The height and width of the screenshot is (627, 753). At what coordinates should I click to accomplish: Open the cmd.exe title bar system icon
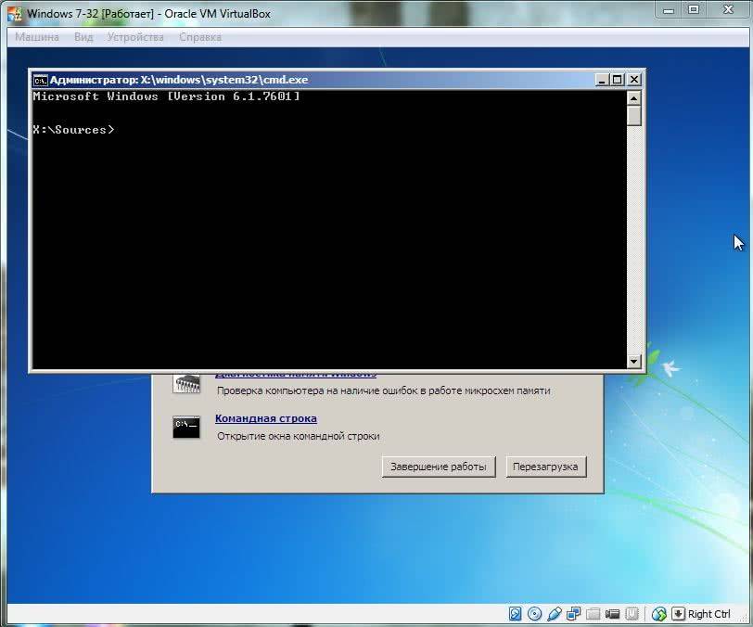point(40,80)
